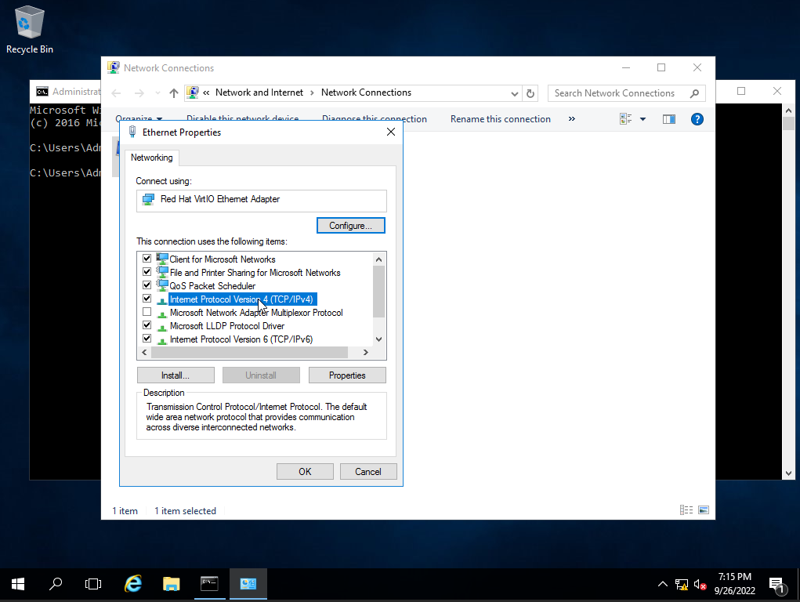
Task: Open taskbar search magnifier
Action: (x=56, y=584)
